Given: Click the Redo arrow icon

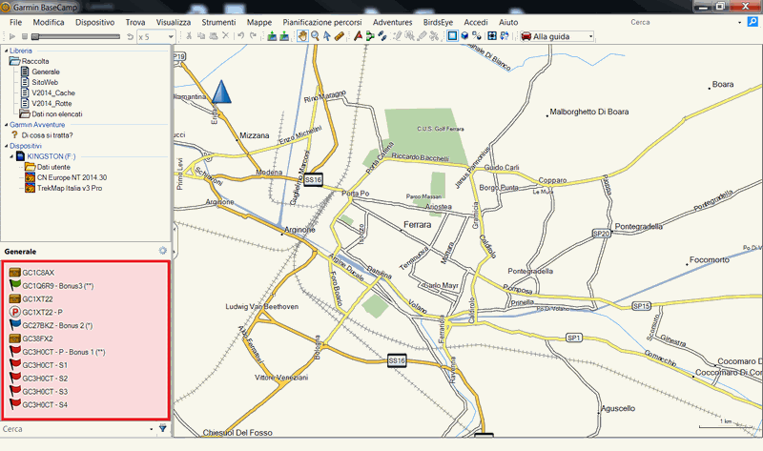Looking at the screenshot, I should [253, 35].
